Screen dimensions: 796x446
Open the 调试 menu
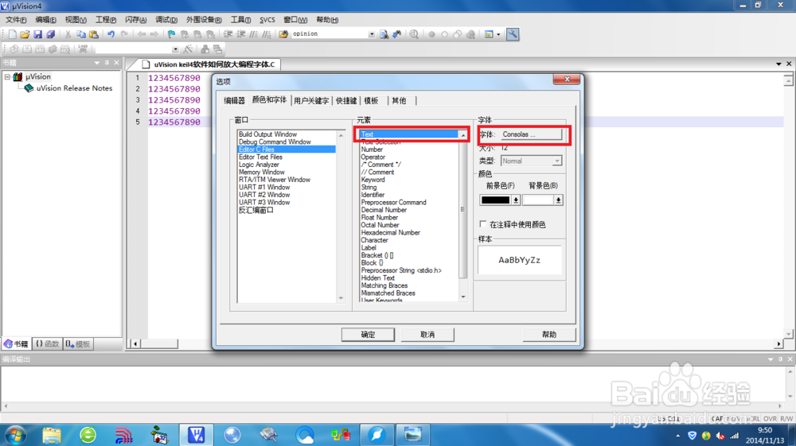[166, 20]
